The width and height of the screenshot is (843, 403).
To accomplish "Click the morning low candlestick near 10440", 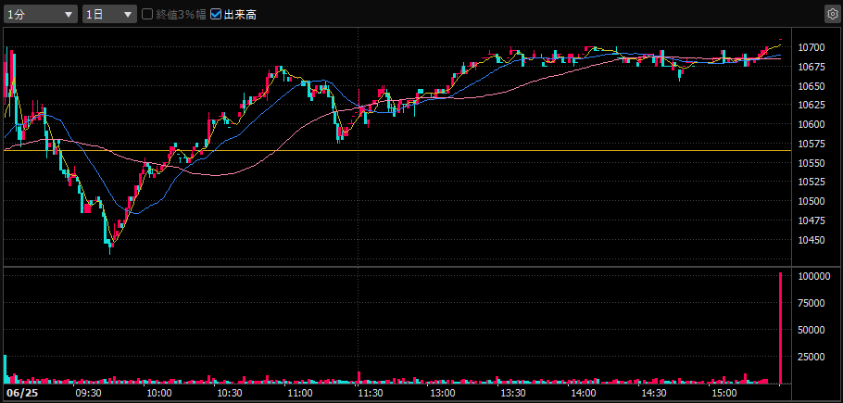I will tap(110, 247).
